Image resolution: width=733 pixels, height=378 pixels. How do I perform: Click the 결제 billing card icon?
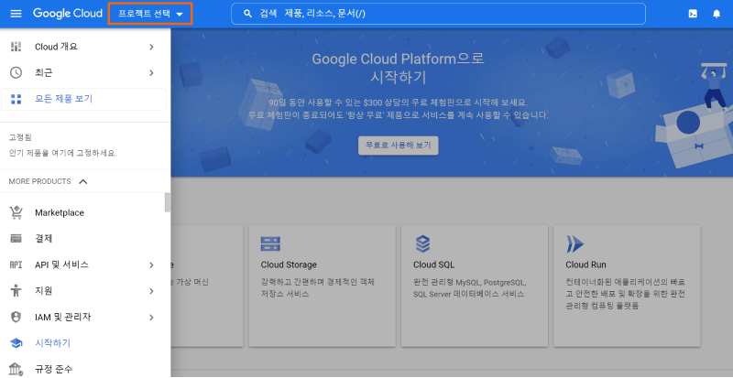pos(16,239)
